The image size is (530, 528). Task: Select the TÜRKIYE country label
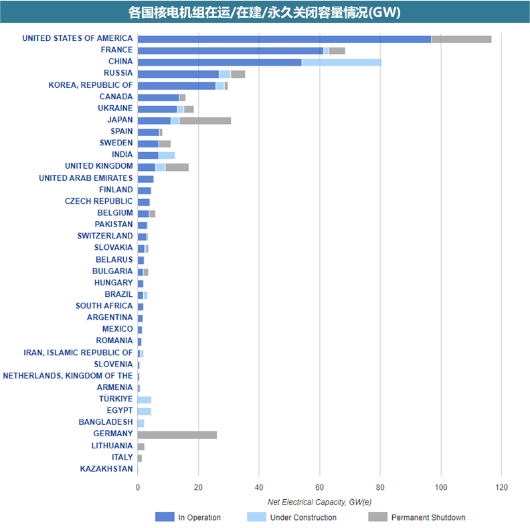tap(116, 399)
